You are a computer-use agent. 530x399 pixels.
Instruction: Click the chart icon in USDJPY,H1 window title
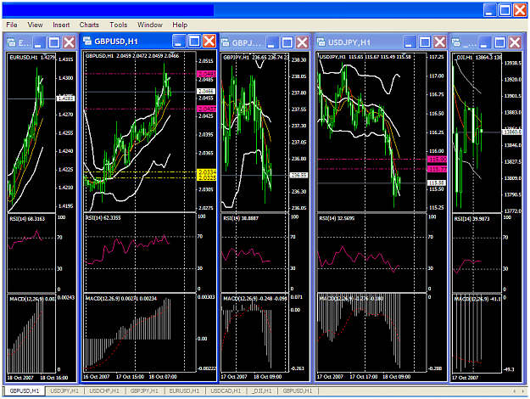click(x=321, y=42)
